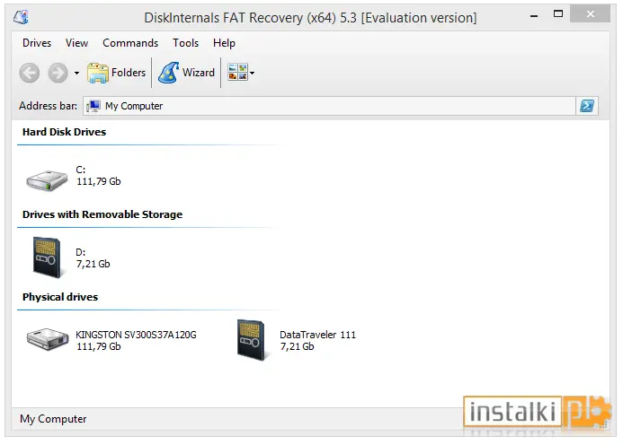Click the Forward navigation arrow

58,73
